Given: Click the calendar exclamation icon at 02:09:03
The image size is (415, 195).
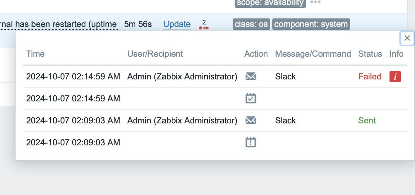Looking at the screenshot, I should pos(251,143).
